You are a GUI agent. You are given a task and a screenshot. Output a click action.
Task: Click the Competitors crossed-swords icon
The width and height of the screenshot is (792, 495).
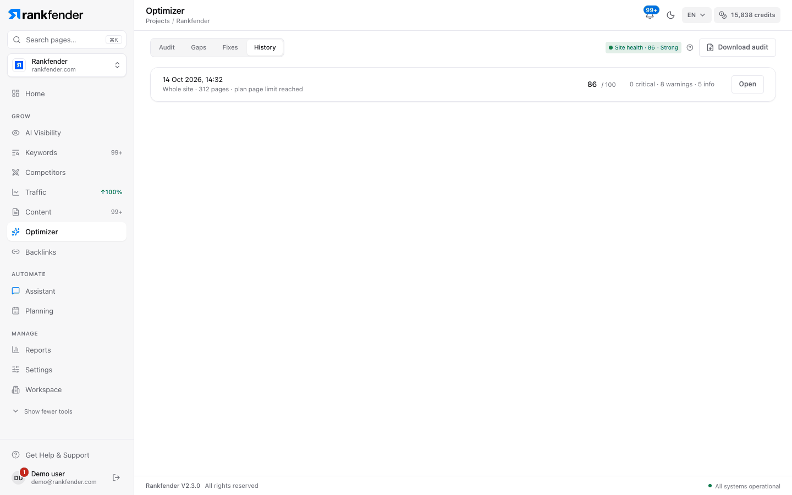pyautogui.click(x=16, y=172)
